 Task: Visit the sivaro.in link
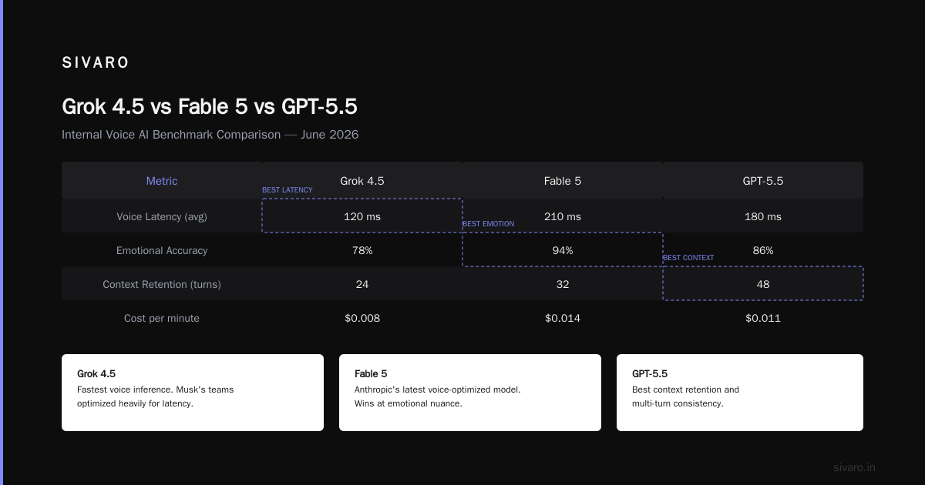pos(854,467)
